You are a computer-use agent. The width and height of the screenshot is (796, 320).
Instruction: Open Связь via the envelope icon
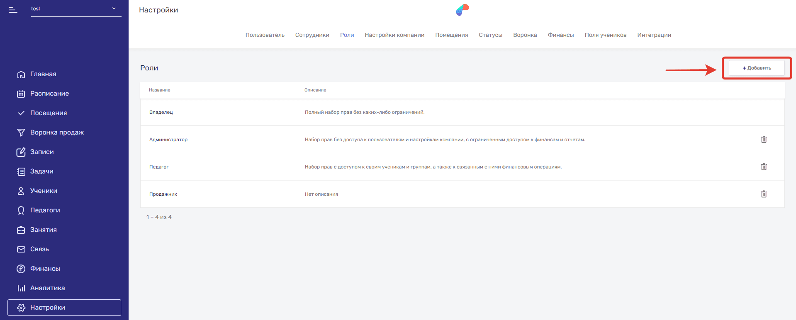pyautogui.click(x=21, y=249)
